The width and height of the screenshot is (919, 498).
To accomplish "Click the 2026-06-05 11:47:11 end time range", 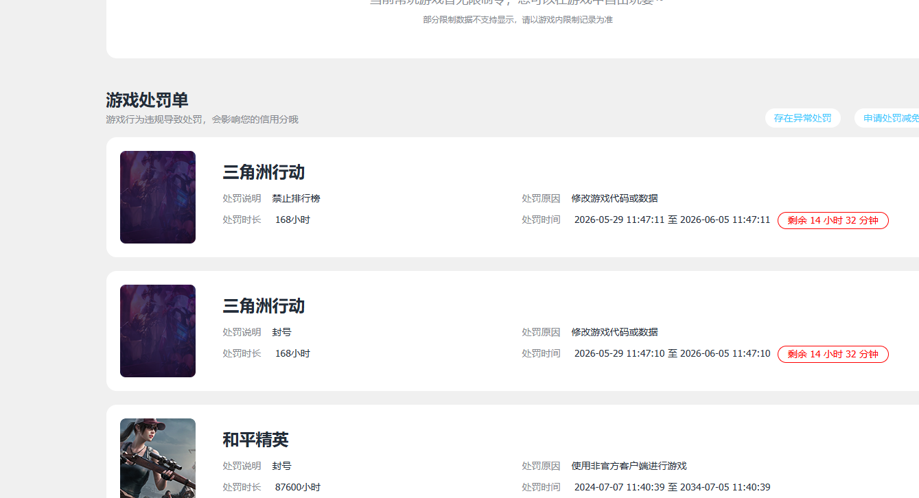I will [672, 220].
